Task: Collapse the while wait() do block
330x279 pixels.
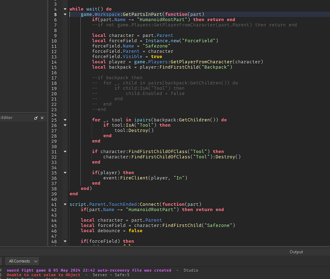Action: click(x=65, y=9)
